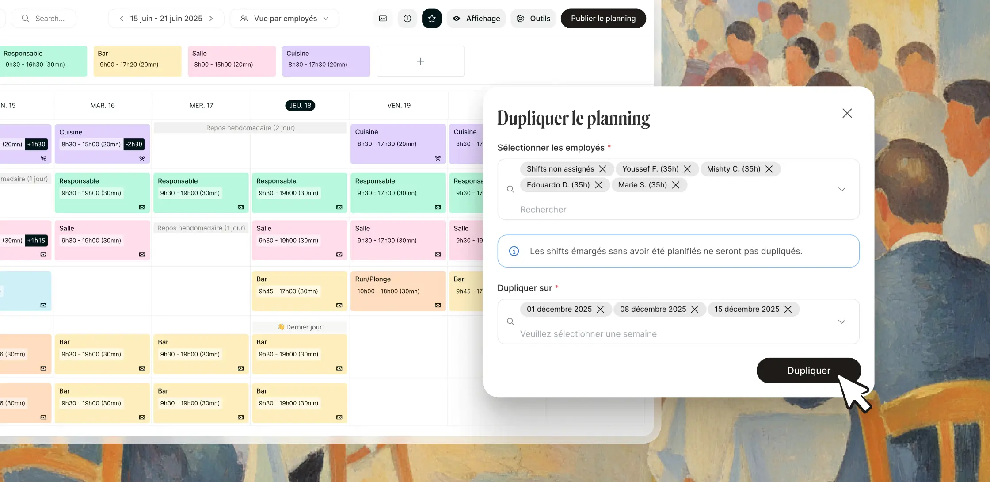This screenshot has height=482, width=990.
Task: Expand the Dupliquer sur weeks dropdown chevron
Action: pyautogui.click(x=841, y=321)
